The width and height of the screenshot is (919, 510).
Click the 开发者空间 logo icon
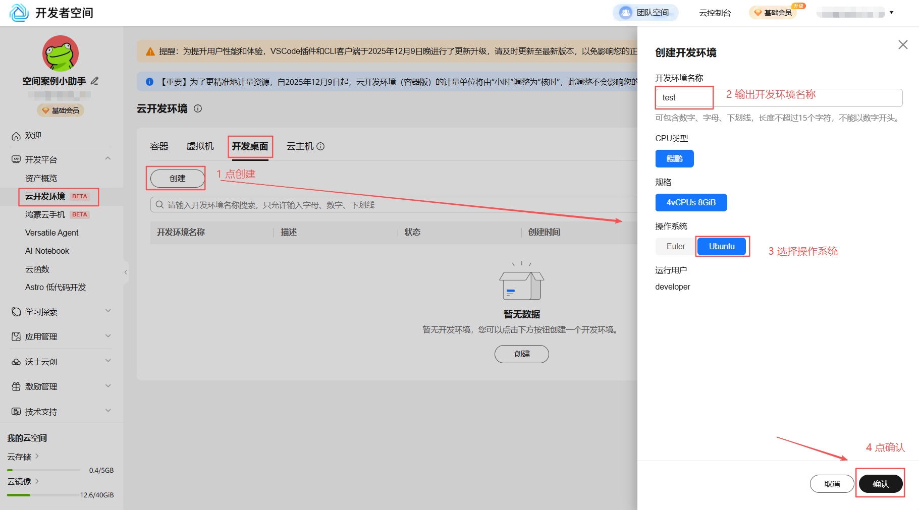tap(19, 13)
